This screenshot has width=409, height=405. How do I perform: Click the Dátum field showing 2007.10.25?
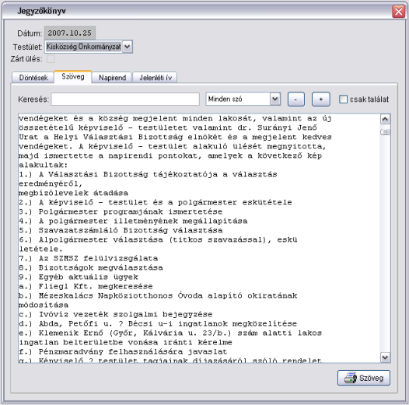70,33
